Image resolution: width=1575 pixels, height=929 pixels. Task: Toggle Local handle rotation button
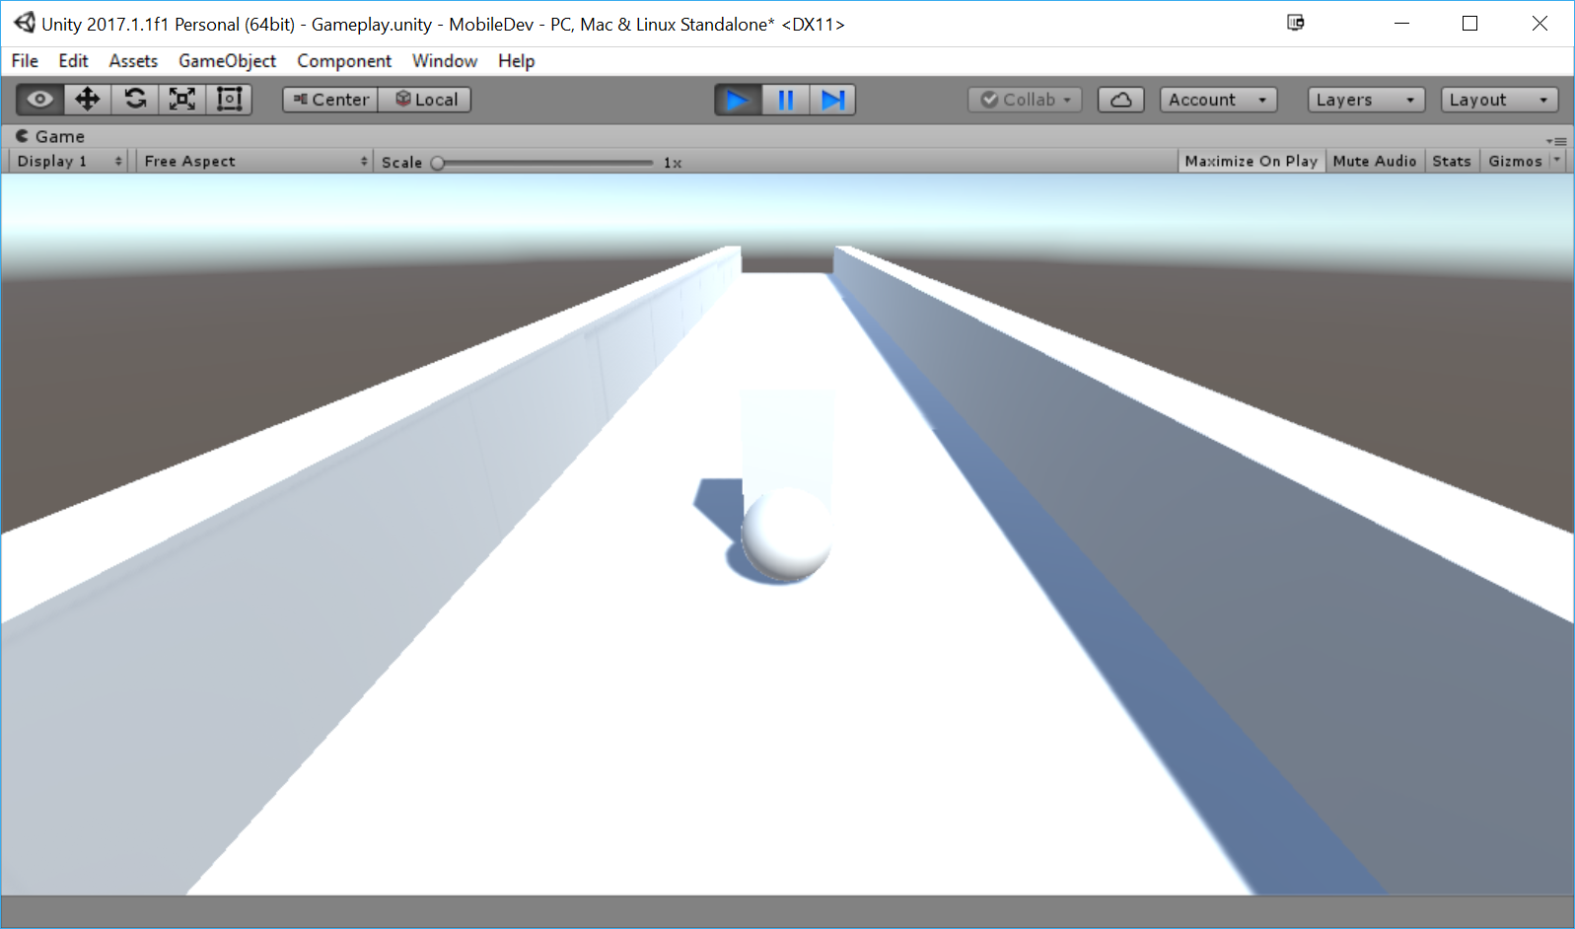tap(425, 100)
